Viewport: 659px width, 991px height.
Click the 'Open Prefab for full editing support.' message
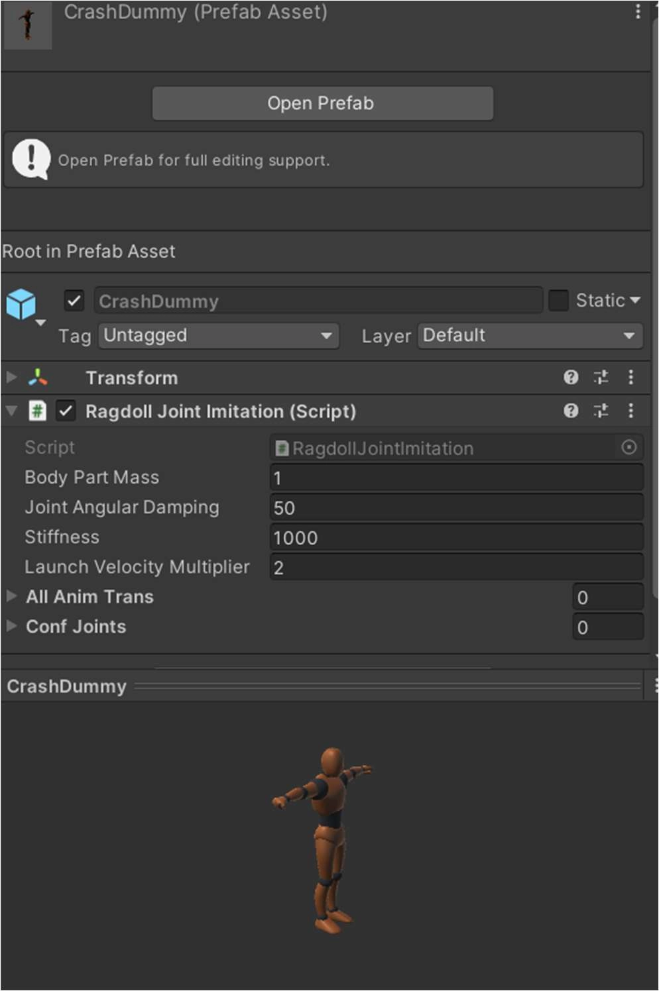[x=194, y=160]
